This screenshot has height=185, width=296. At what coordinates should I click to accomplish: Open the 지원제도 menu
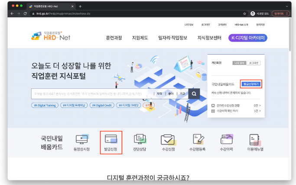tap(140, 38)
